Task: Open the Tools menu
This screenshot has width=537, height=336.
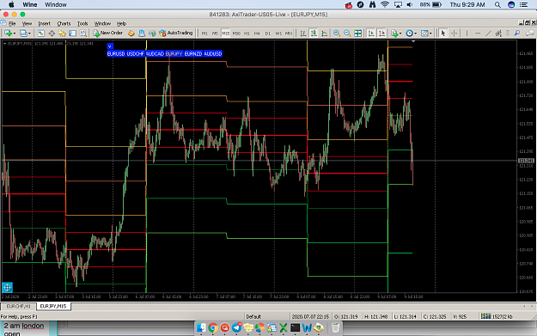Action: coord(82,24)
